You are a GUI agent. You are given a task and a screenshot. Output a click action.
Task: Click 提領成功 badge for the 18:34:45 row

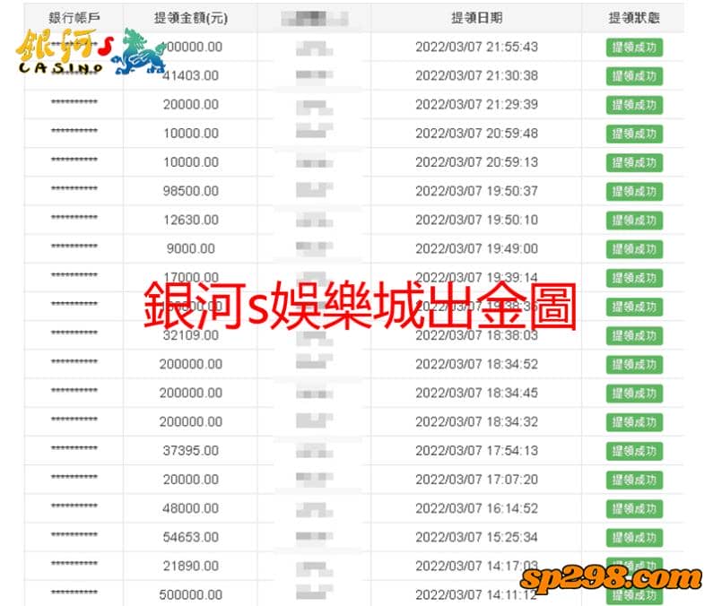coord(634,394)
